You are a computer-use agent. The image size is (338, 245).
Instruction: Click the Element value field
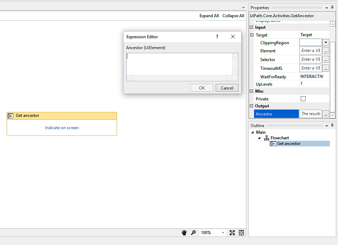(311, 51)
